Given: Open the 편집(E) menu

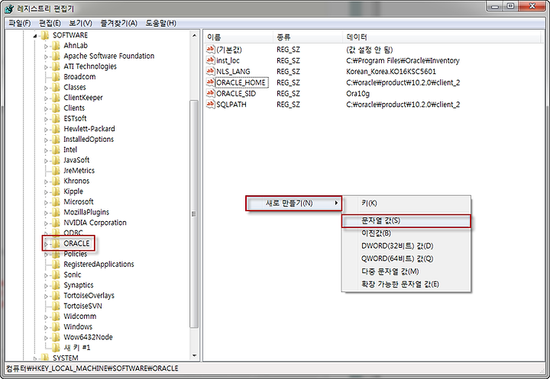Looking at the screenshot, I should [x=50, y=24].
